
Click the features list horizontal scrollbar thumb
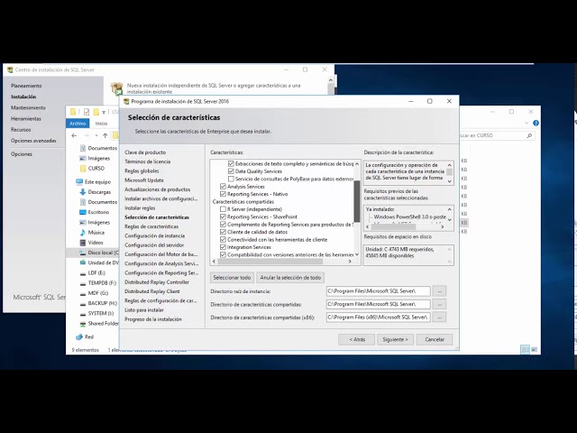coord(270,261)
